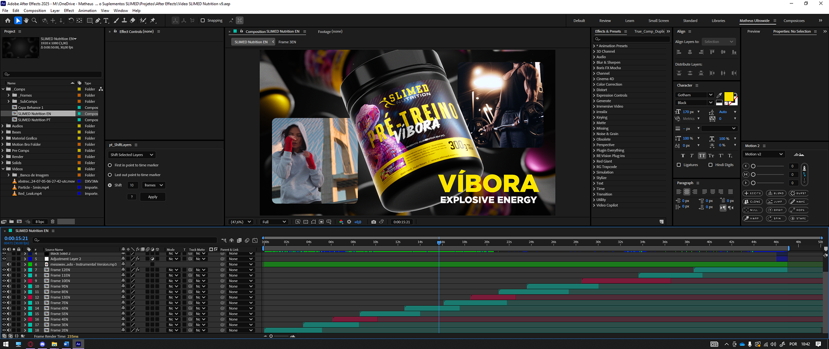Select the Horizontal Type tool
This screenshot has height=349, width=829.
coord(106,20)
